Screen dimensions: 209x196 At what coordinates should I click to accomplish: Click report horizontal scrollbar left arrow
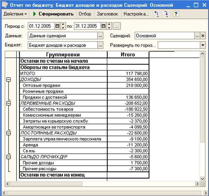coord(8,184)
